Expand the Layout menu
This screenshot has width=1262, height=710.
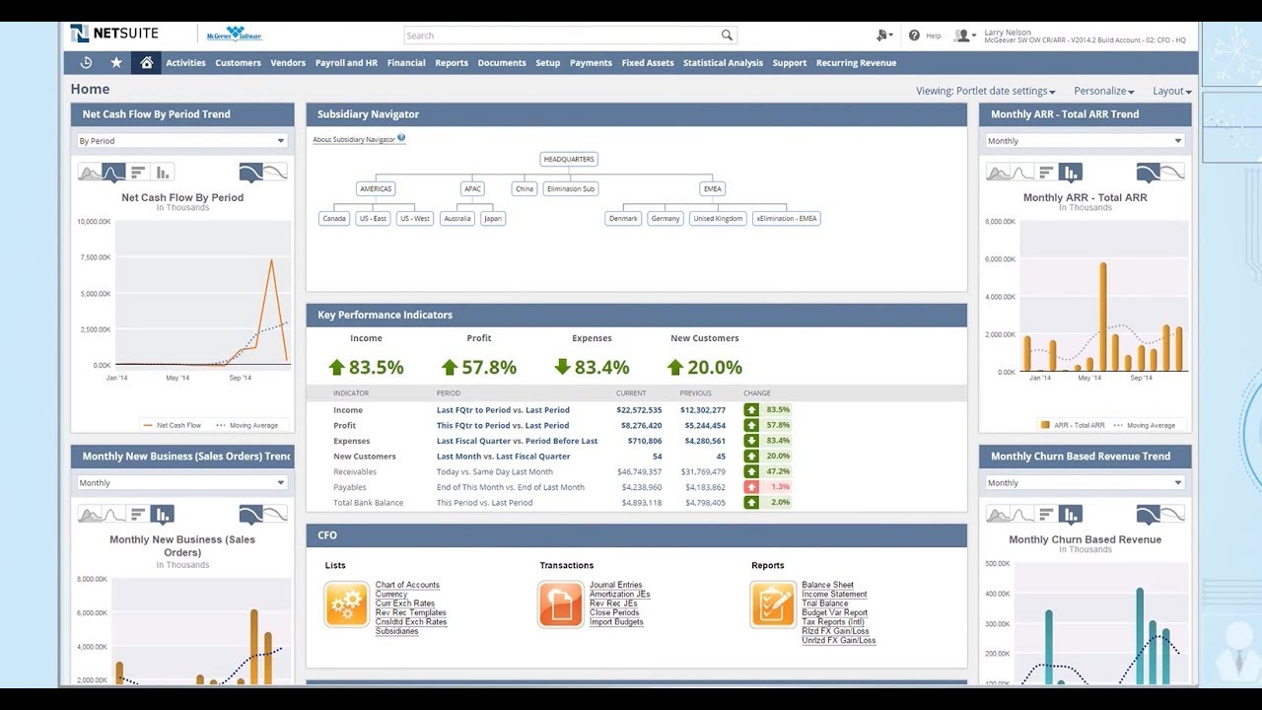(1171, 91)
